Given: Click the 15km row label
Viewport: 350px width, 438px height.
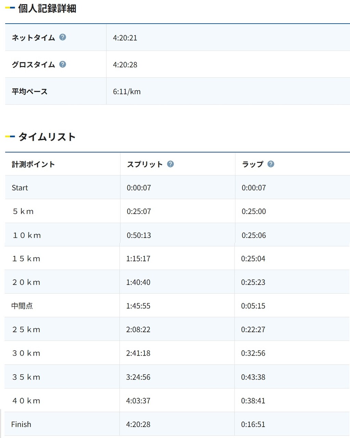Looking at the screenshot, I should [26, 259].
